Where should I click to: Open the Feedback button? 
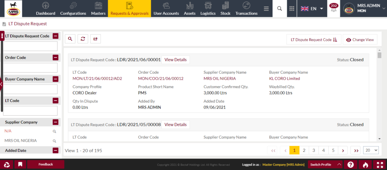pos(46,164)
